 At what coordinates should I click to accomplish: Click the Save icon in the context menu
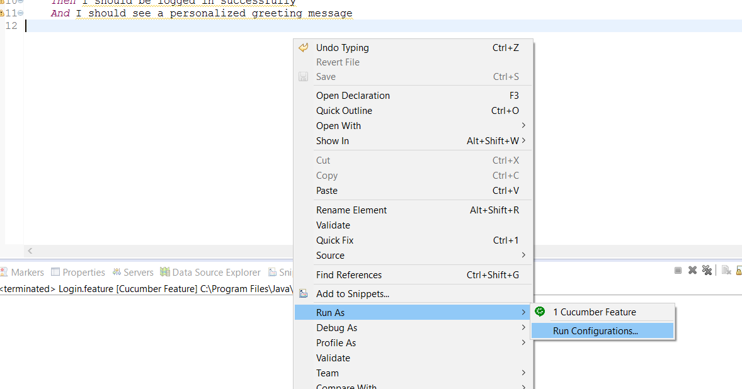pos(303,76)
